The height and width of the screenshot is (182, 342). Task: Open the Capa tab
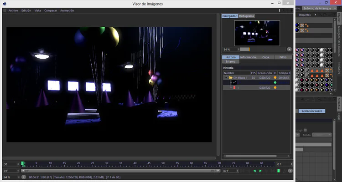[265, 57]
